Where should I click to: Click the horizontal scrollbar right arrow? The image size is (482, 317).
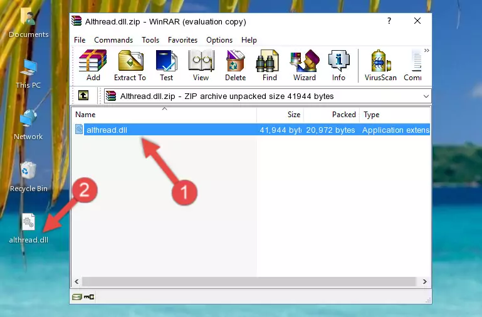(x=425, y=281)
